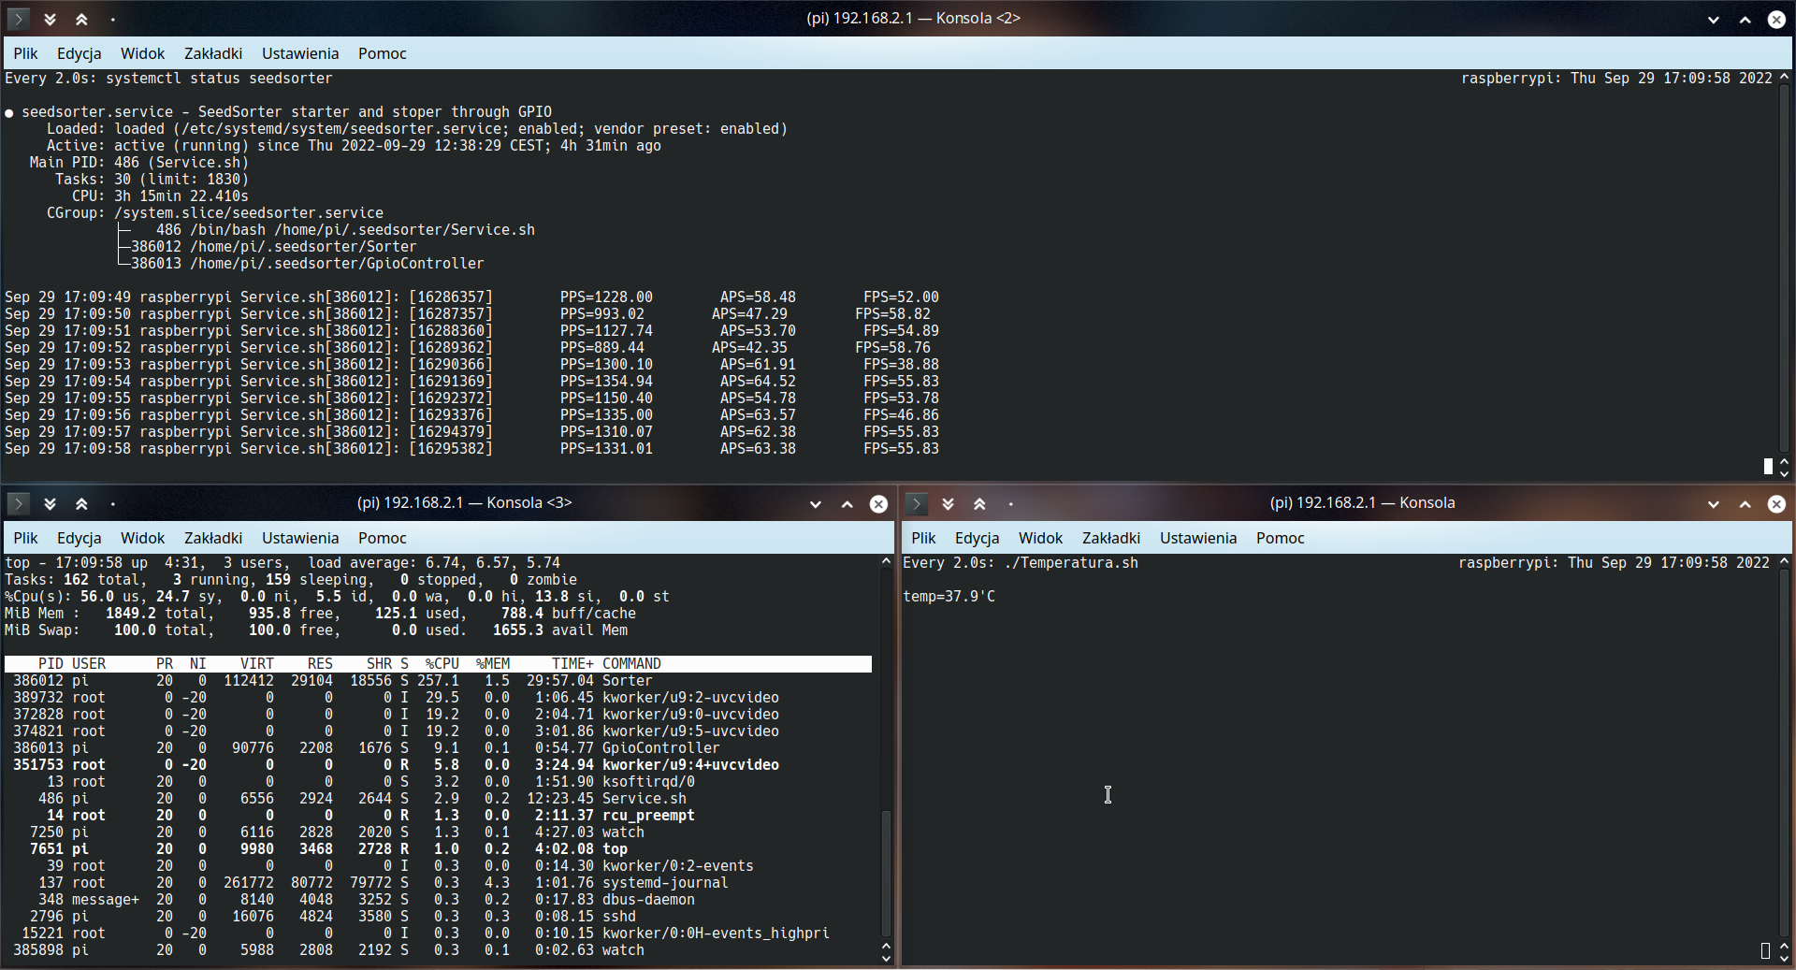Open Plik menu in Konsola <3>
This screenshot has width=1796, height=970.
25,538
